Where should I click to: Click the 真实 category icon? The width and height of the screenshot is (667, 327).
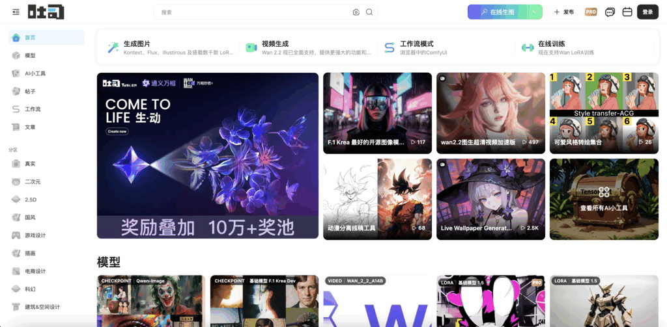pos(16,164)
